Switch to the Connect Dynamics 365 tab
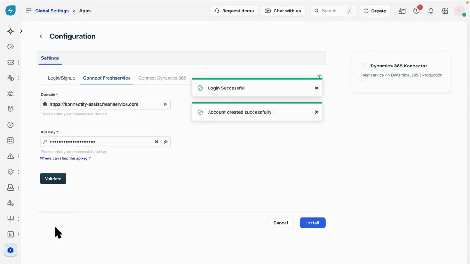 click(162, 78)
